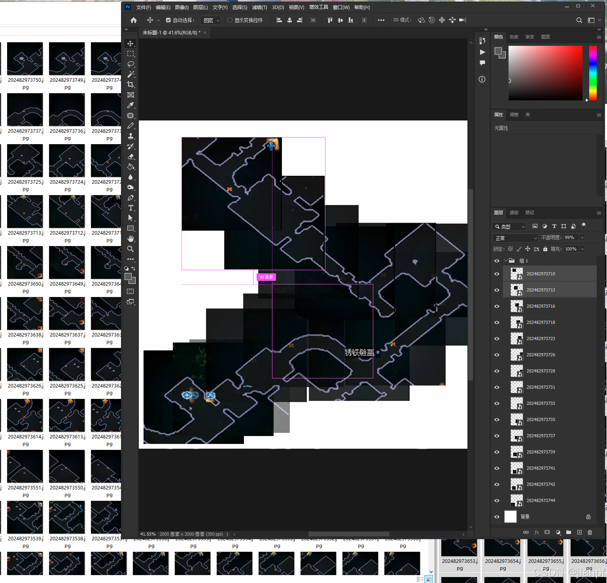Add a layer mask icon
The height and width of the screenshot is (583, 607).
pyautogui.click(x=547, y=532)
